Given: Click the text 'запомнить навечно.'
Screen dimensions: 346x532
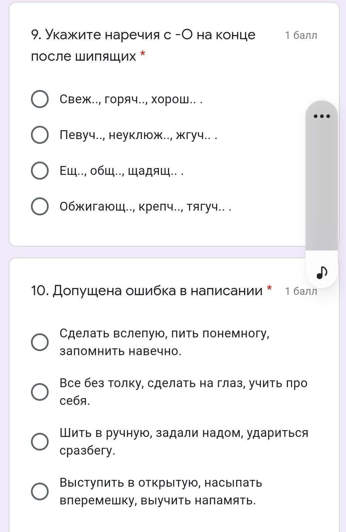Looking at the screenshot, I should (120, 351).
